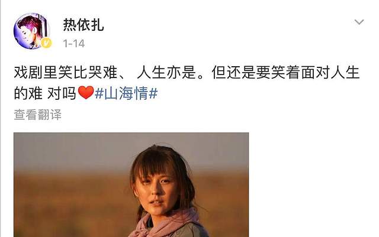Click 查看翻译 to view translation
The height and width of the screenshot is (237, 379).
(38, 115)
